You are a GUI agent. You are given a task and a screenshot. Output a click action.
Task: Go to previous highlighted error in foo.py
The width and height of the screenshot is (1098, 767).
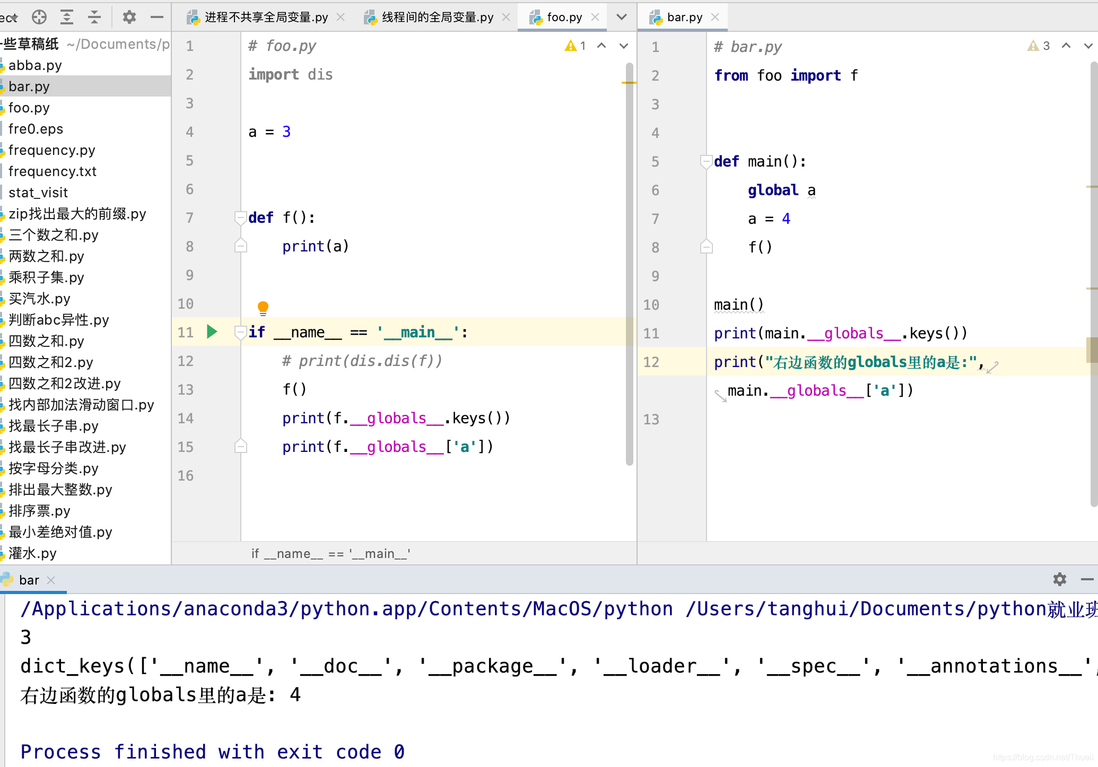click(x=602, y=46)
